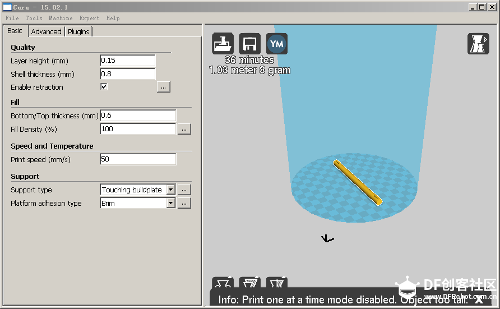Select the yellow rod model on the platform
The image size is (500, 309).
pos(358,183)
